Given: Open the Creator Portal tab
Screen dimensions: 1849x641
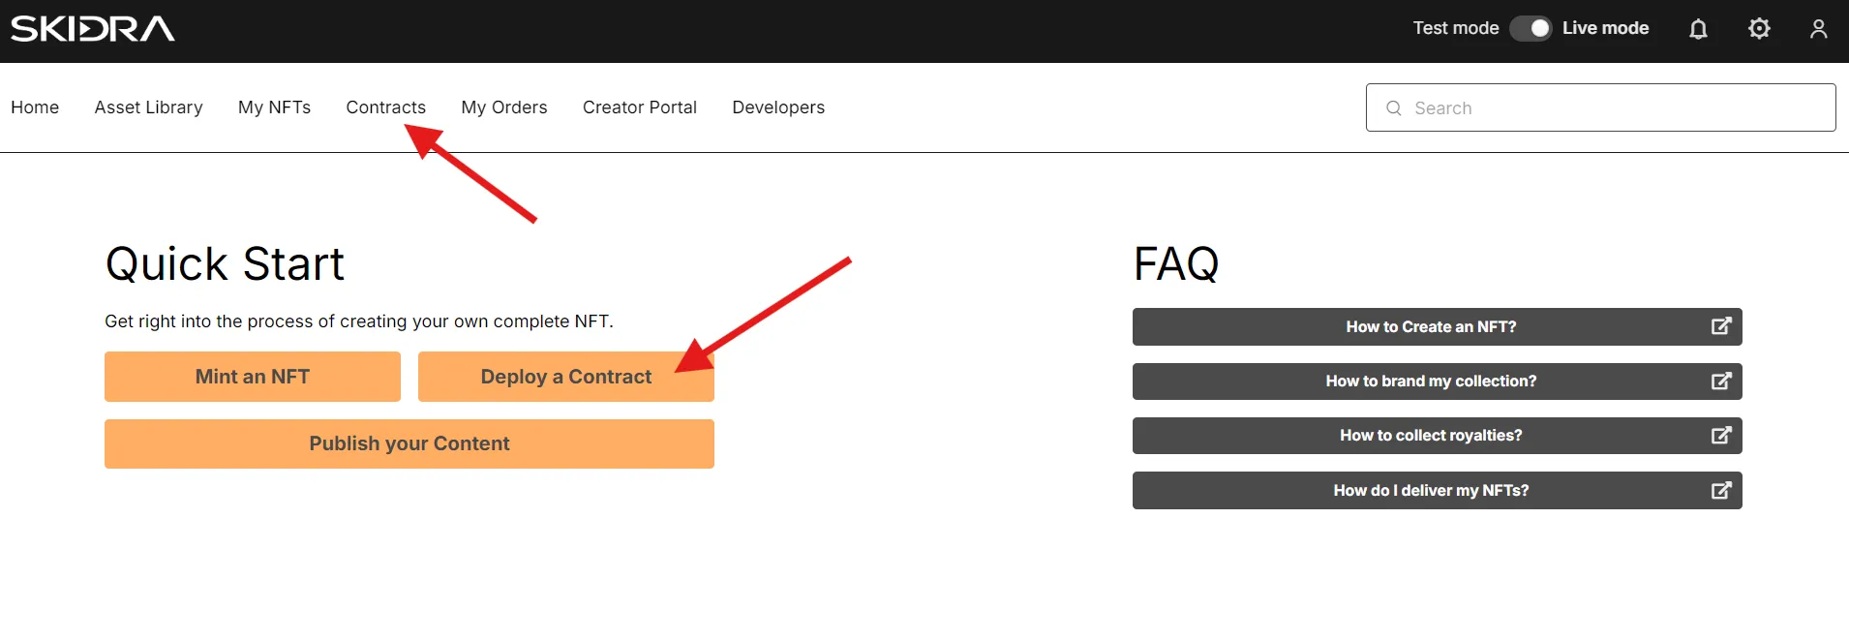Looking at the screenshot, I should [640, 107].
